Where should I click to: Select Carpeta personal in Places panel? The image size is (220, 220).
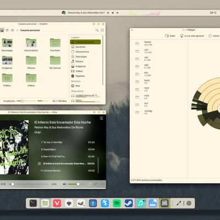(85, 42)
